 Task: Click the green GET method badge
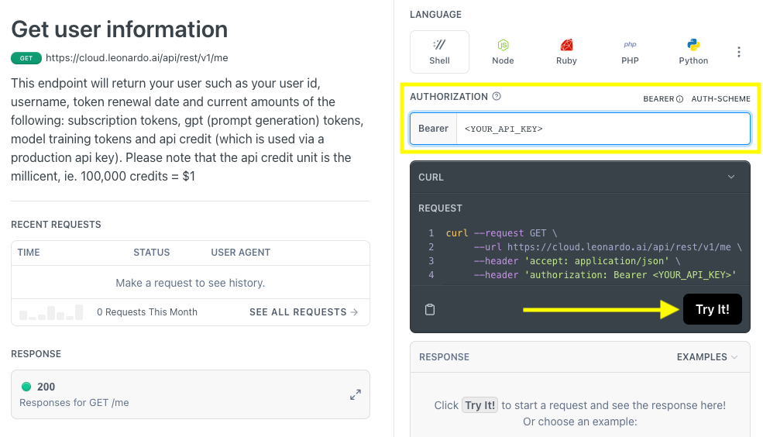pos(26,58)
